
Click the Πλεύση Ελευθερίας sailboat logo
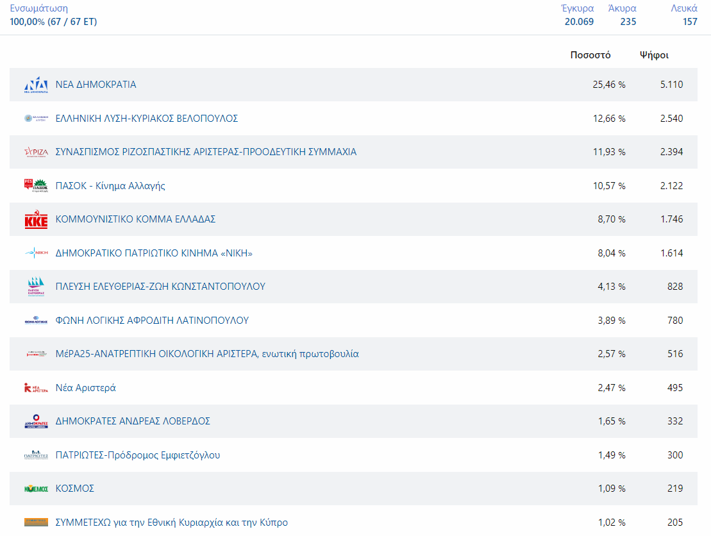tap(36, 287)
